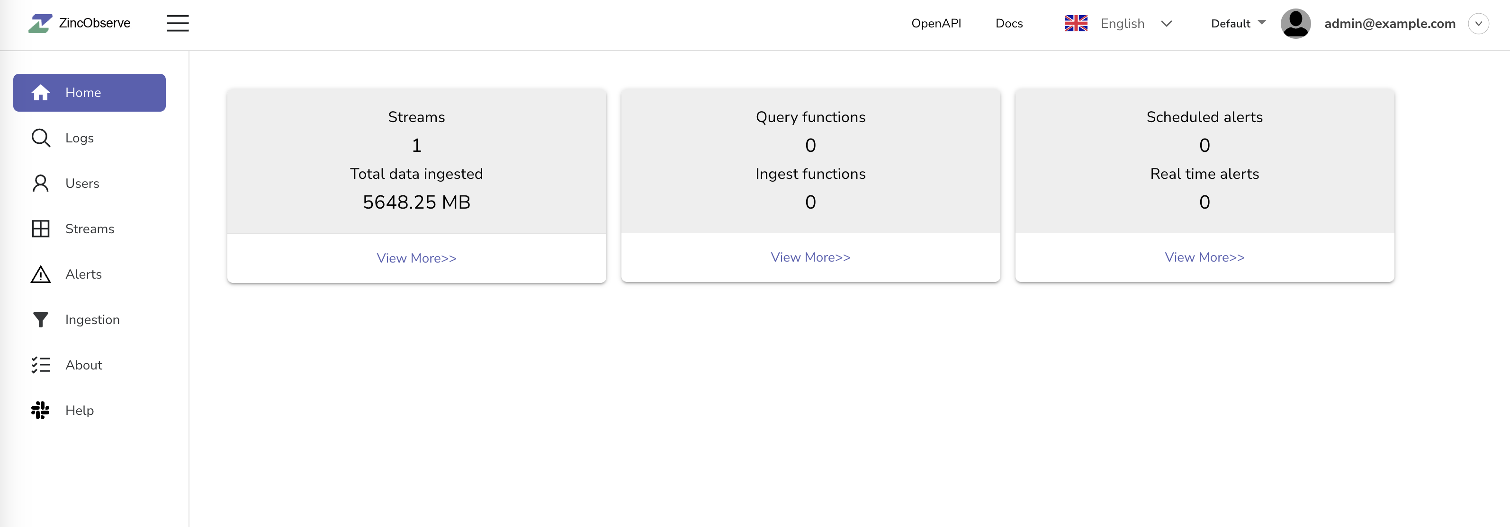
Task: Click the Logs magnifier icon
Action: coord(40,138)
